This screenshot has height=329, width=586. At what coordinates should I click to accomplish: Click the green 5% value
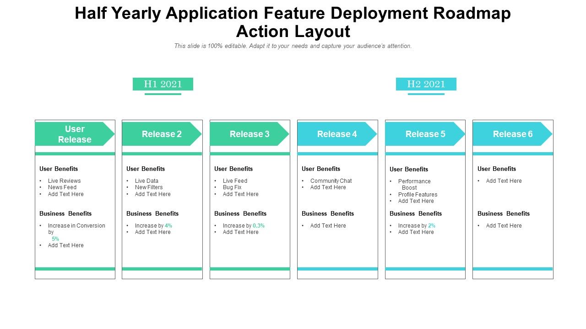(x=55, y=239)
